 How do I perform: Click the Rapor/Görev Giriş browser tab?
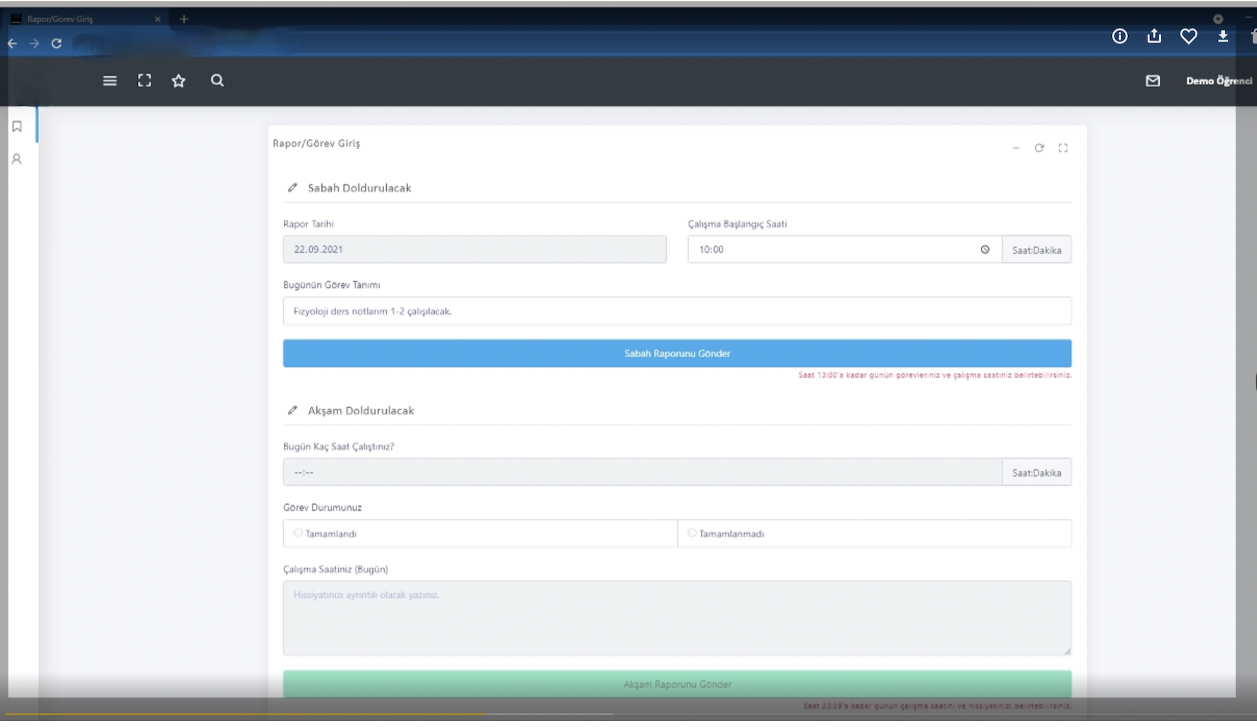coord(84,19)
